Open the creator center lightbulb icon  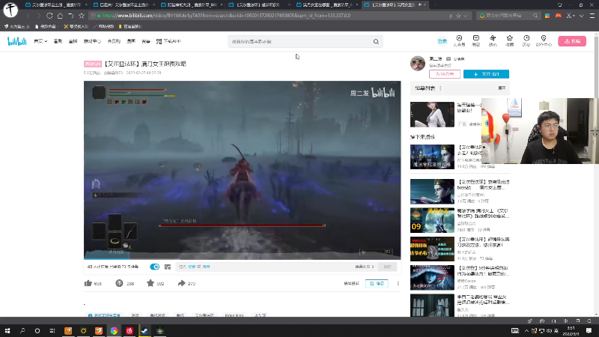point(544,38)
